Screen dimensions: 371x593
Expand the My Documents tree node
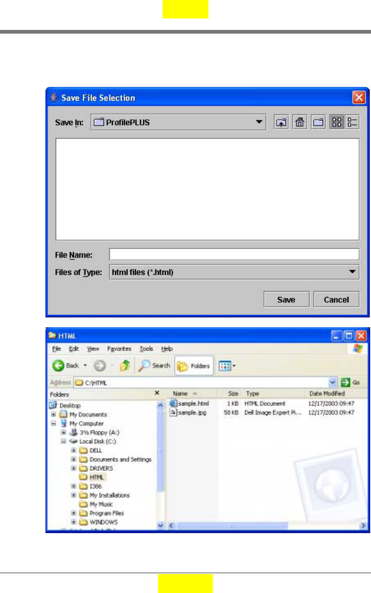(53, 414)
